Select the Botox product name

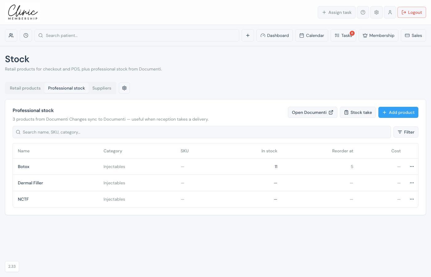[24, 167]
